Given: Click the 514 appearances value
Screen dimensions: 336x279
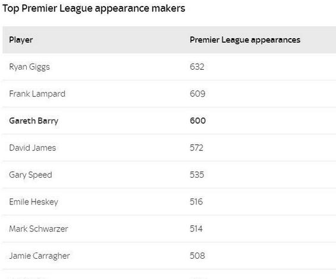Looking at the screenshot, I should pos(196,229).
